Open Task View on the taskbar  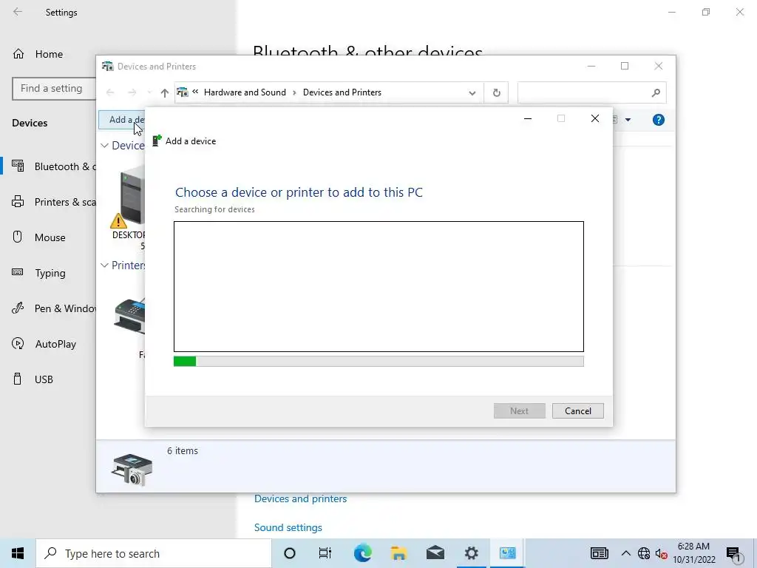(x=325, y=553)
